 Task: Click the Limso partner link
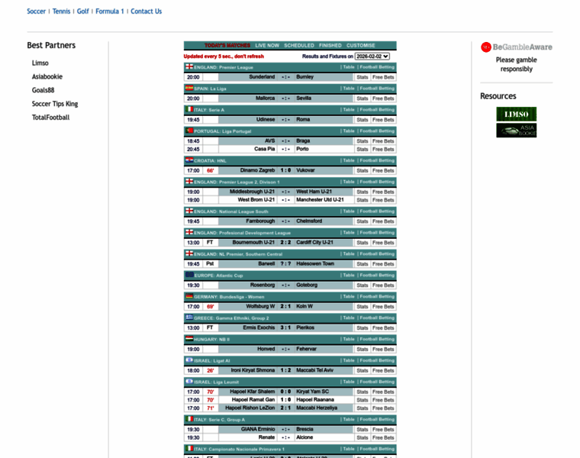coord(40,63)
